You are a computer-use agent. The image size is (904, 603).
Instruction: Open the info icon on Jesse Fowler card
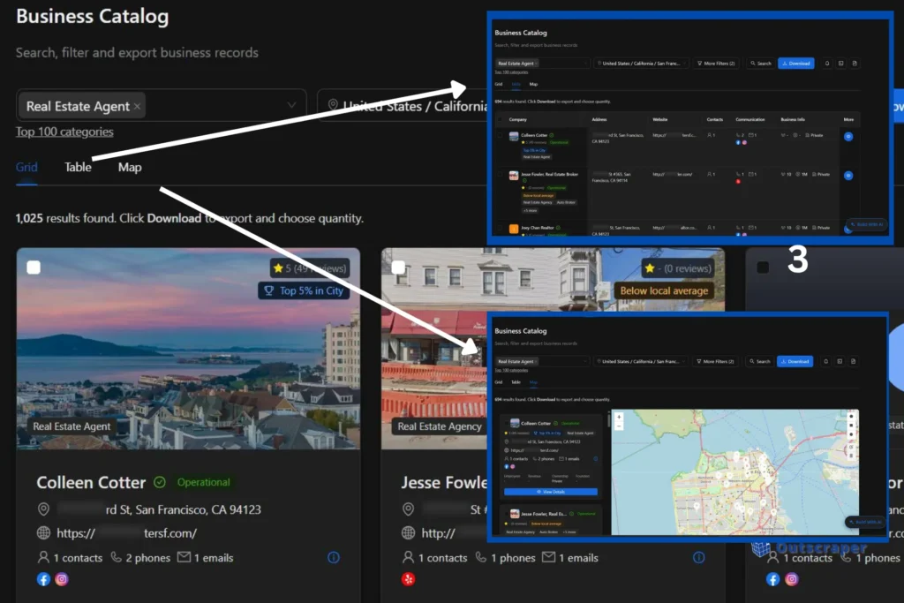point(699,557)
